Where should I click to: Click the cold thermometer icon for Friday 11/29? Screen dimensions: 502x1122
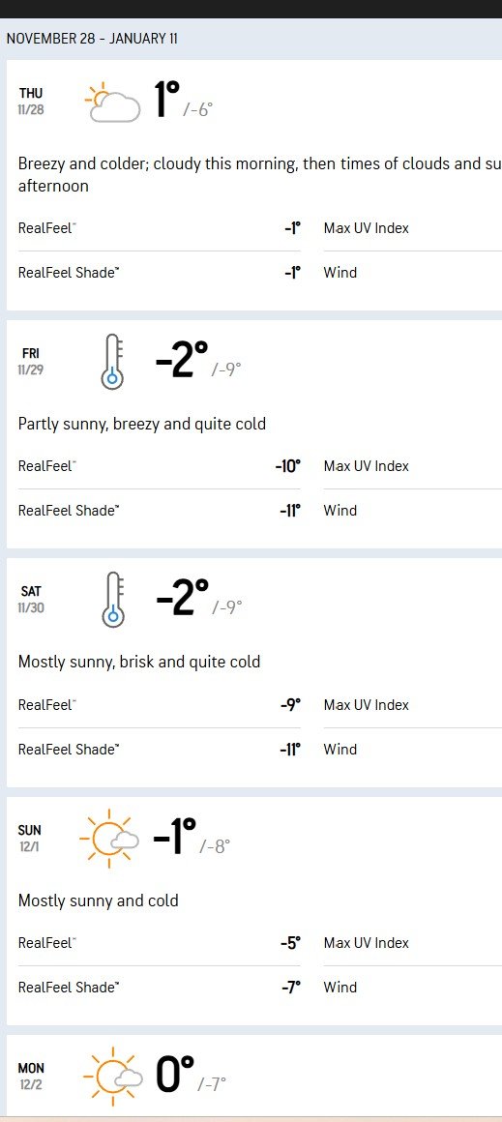(113, 362)
